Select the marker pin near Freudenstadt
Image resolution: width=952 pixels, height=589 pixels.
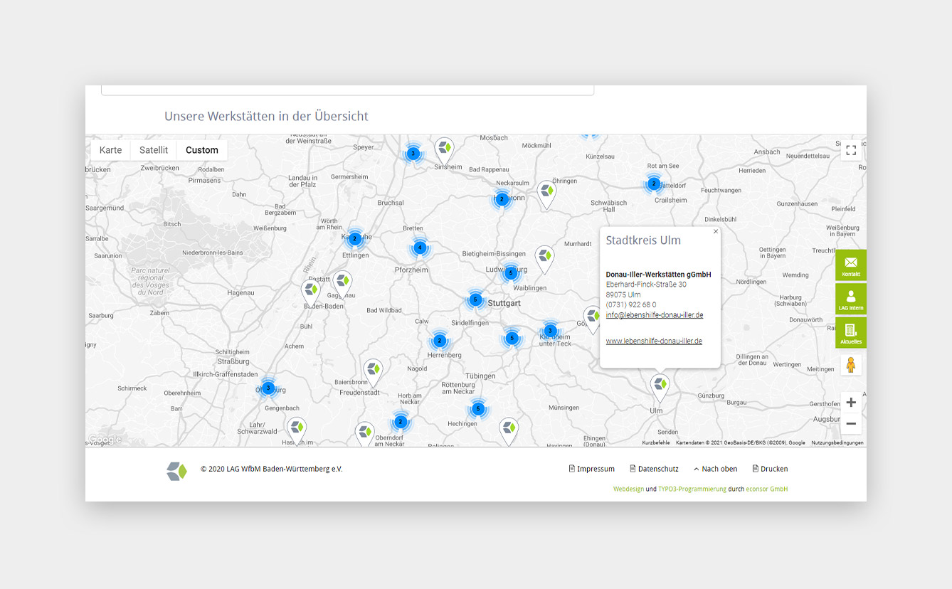(373, 371)
